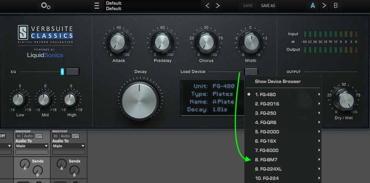The width and height of the screenshot is (370, 183).
Task: Click the LiquidSonics logo
Action: tap(45, 55)
